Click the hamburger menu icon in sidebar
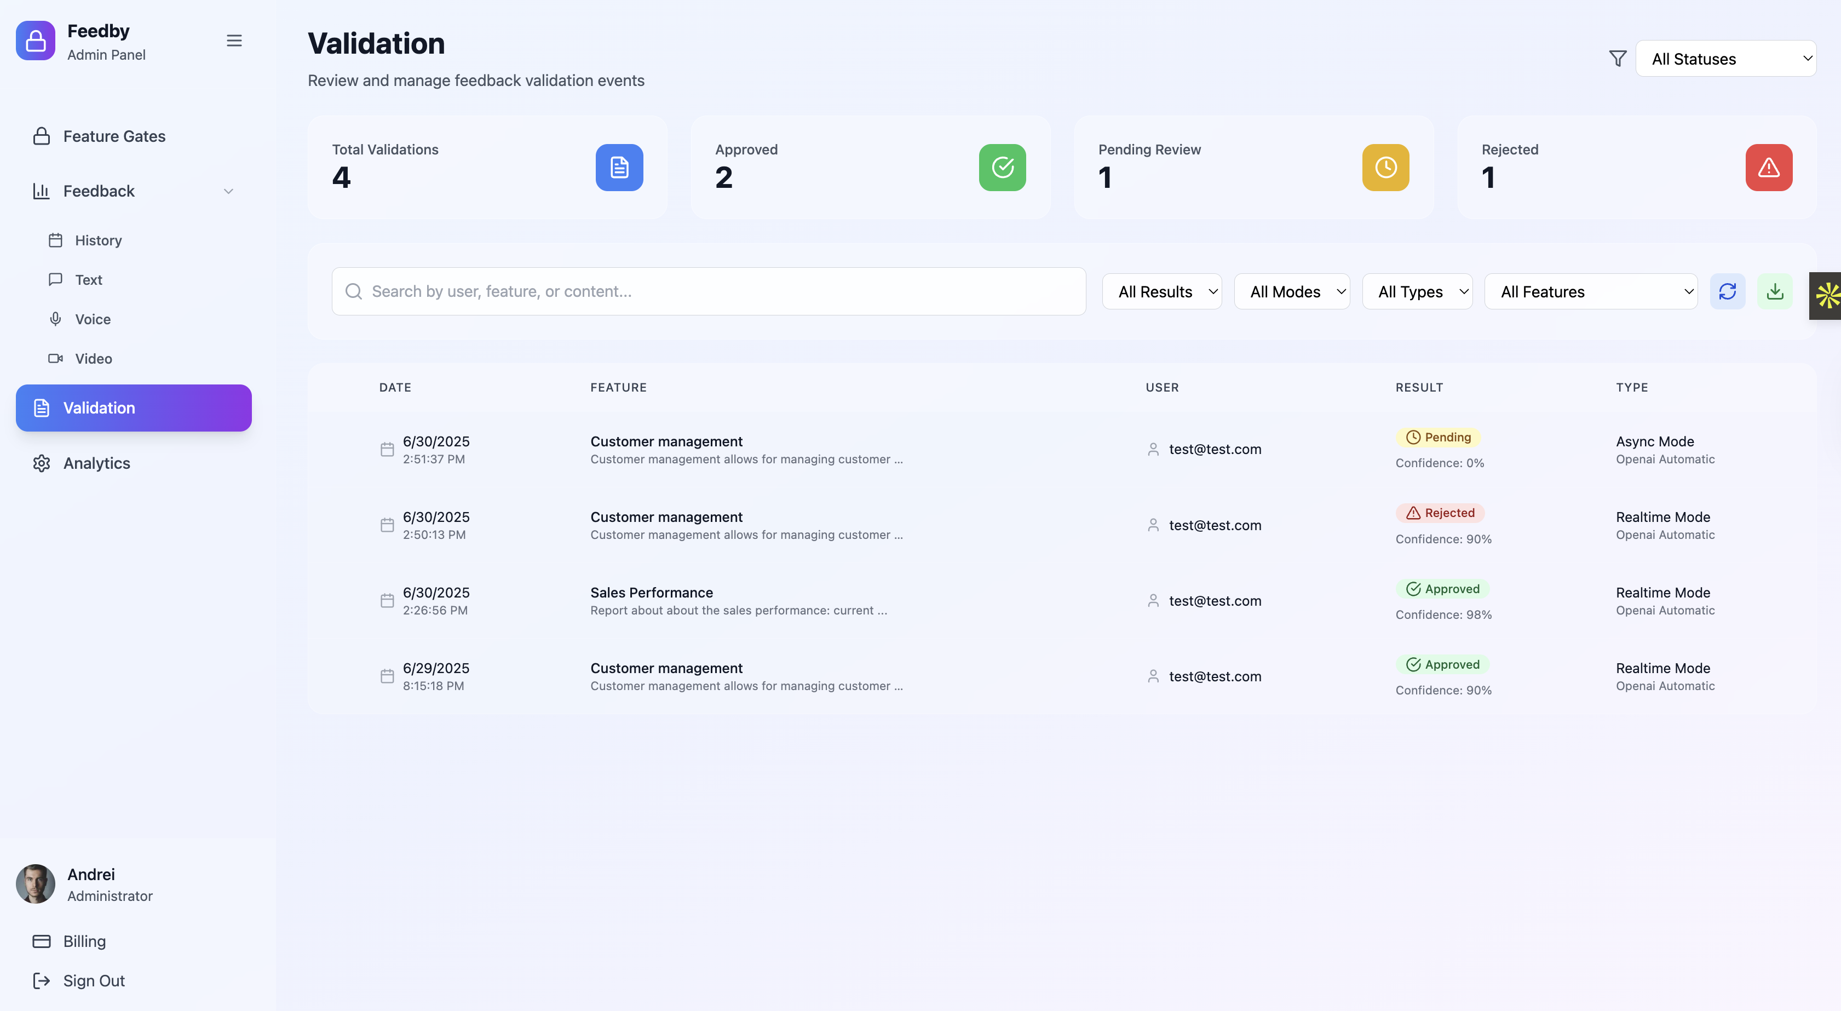Viewport: 1841px width, 1011px height. click(234, 41)
